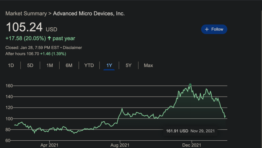The width and height of the screenshot is (262, 148).
Task: Open the 5Y chart view
Action: [x=128, y=65]
